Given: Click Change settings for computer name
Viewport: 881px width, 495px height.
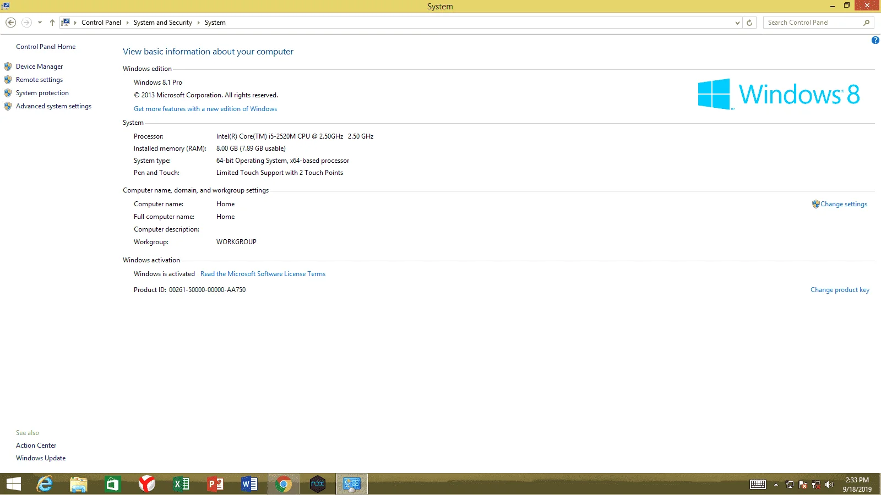Looking at the screenshot, I should point(844,204).
